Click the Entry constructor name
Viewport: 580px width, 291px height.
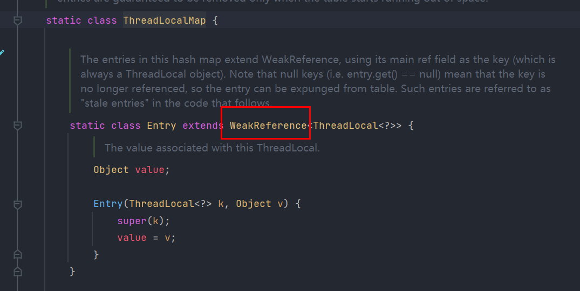108,204
